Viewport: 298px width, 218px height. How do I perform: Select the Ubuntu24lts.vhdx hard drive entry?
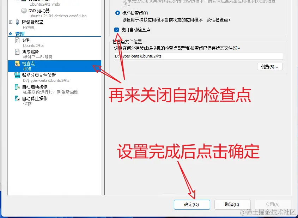point(45,4)
